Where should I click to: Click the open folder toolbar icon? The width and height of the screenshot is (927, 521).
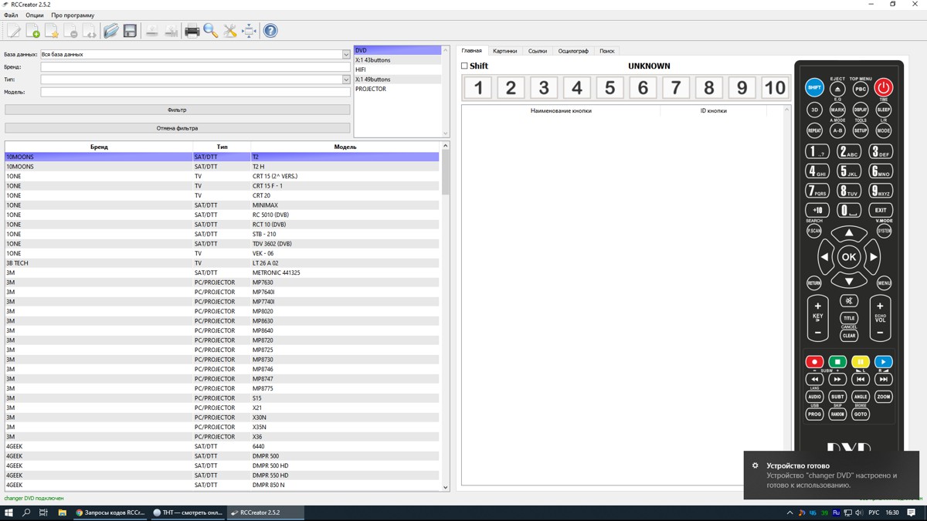pyautogui.click(x=111, y=31)
